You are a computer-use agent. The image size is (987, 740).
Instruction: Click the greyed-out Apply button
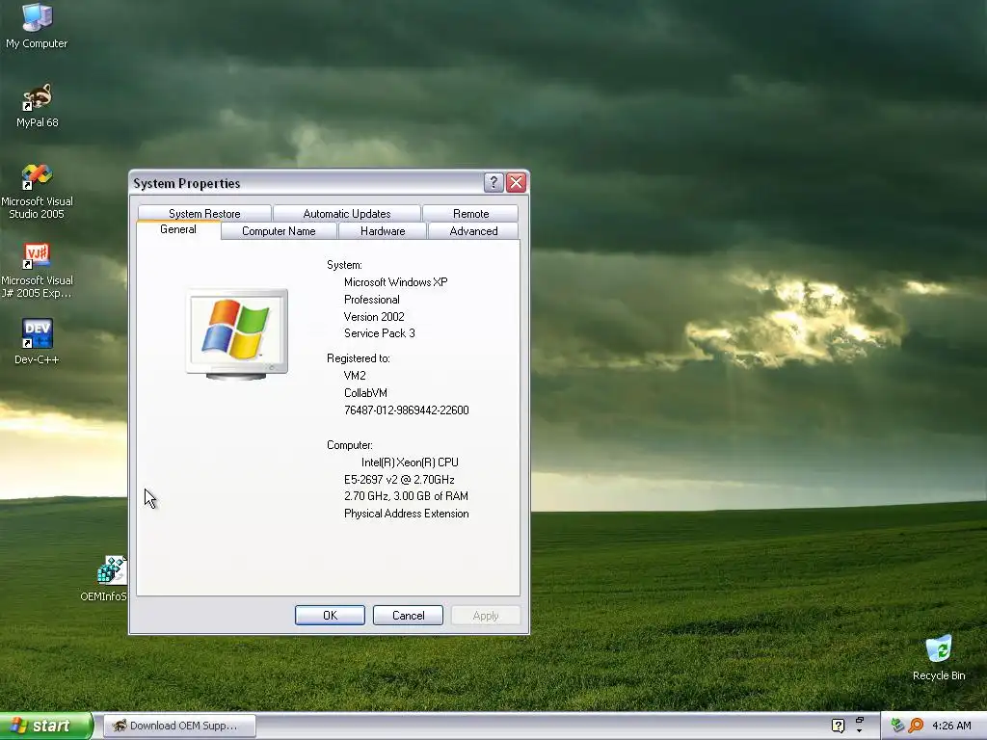pyautogui.click(x=486, y=616)
